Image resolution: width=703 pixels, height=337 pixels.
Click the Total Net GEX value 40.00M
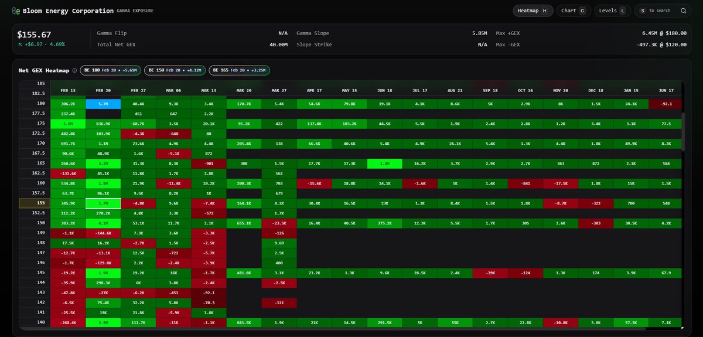[x=278, y=45]
